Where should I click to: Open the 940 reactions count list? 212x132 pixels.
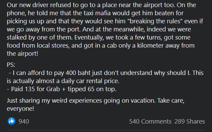pyautogui.click(x=24, y=121)
